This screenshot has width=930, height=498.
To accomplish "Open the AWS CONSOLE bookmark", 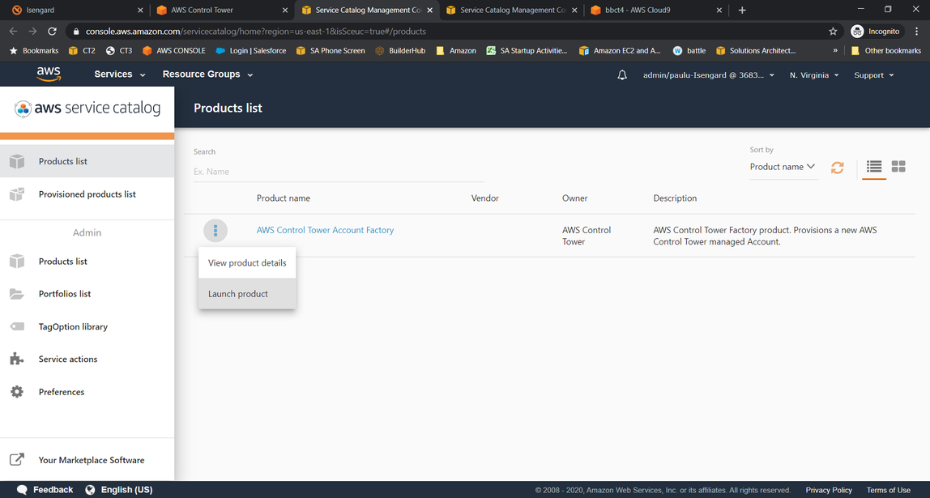I will coord(174,51).
